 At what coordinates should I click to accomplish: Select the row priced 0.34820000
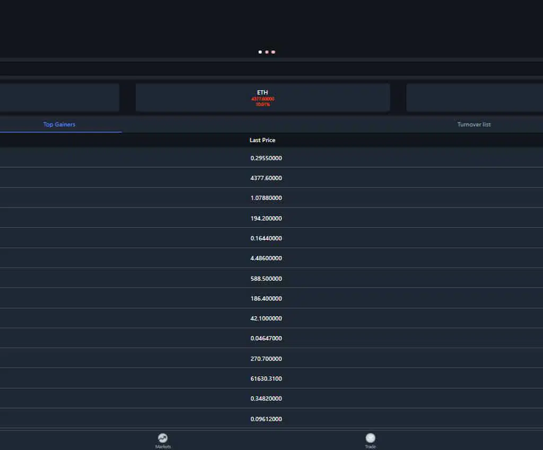pos(271,399)
